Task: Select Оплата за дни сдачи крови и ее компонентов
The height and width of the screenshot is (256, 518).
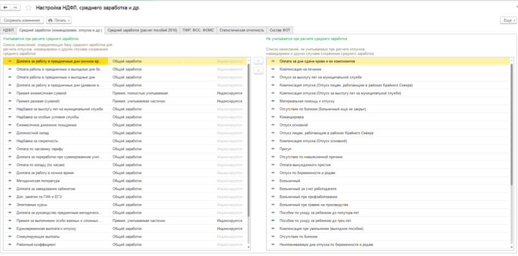Action: (x=388, y=61)
